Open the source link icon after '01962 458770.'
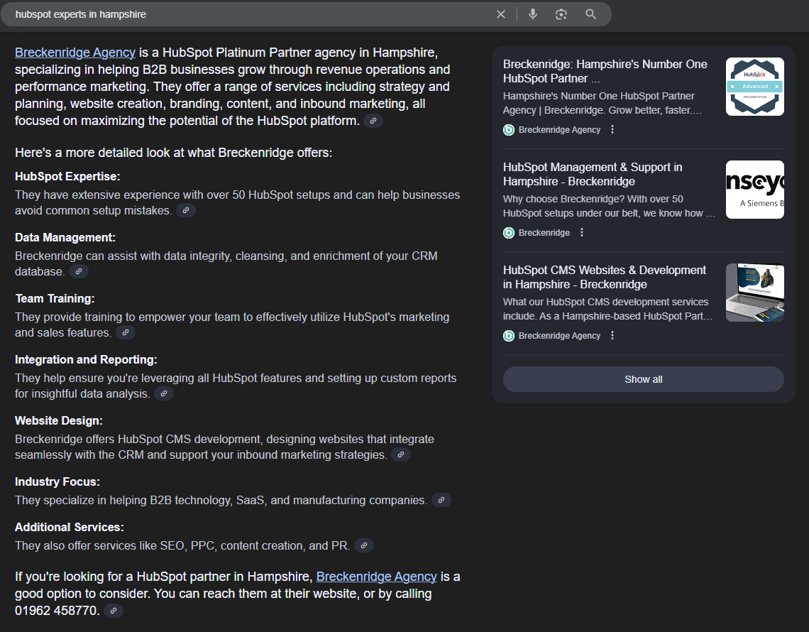 114,611
